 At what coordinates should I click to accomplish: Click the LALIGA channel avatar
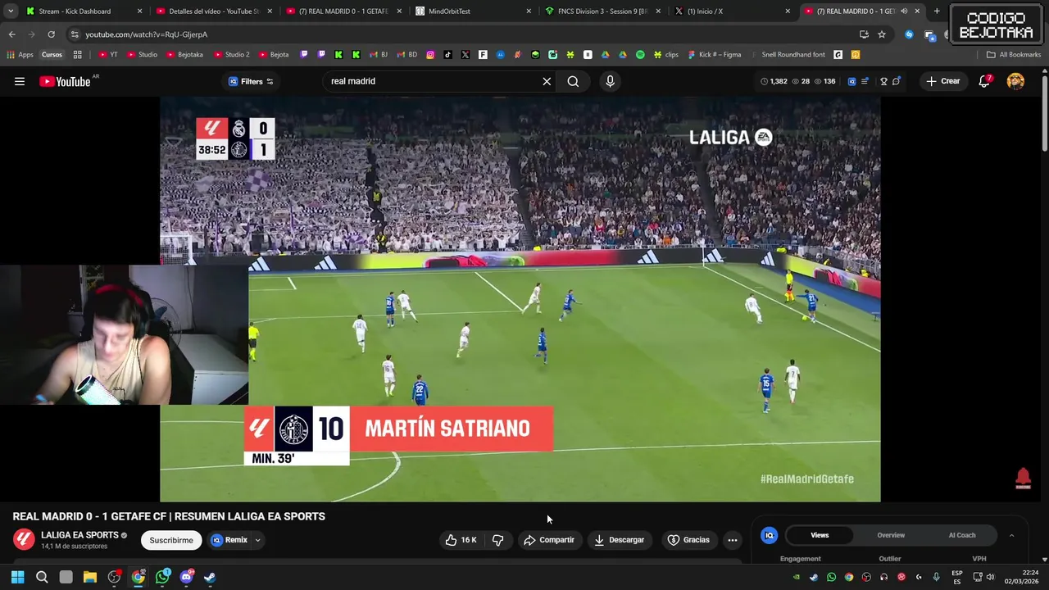pos(24,539)
